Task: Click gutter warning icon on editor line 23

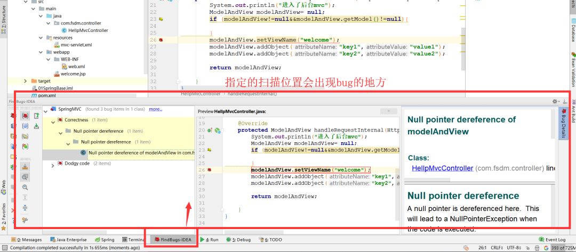Action: 161,19
